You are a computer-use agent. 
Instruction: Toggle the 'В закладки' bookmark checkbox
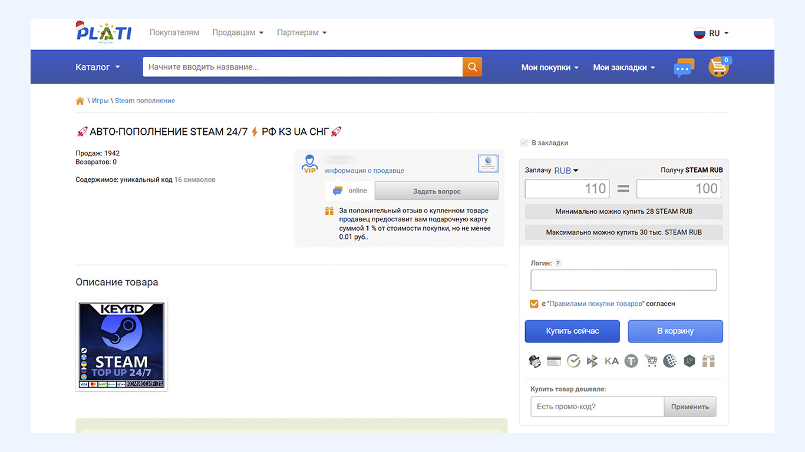pos(524,142)
